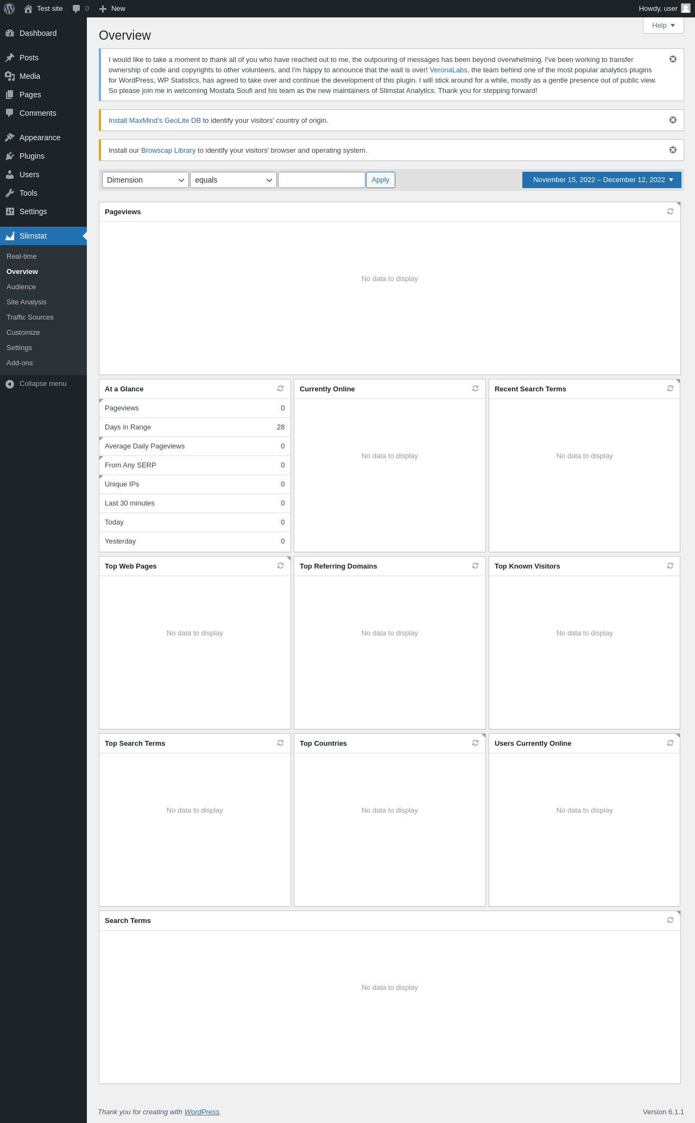Image resolution: width=695 pixels, height=1123 pixels.
Task: Open the Appearance menu
Action: click(x=43, y=138)
